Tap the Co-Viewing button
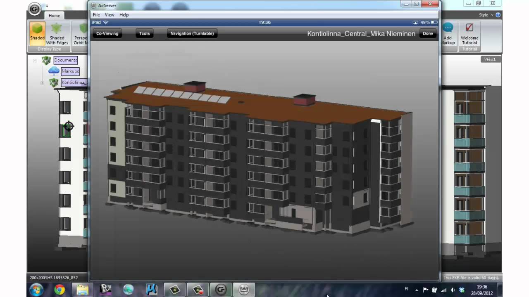The image size is (529, 297). click(107, 33)
